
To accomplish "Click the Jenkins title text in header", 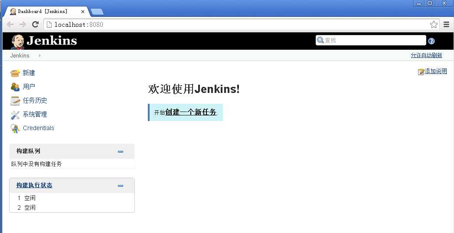I will coord(52,41).
